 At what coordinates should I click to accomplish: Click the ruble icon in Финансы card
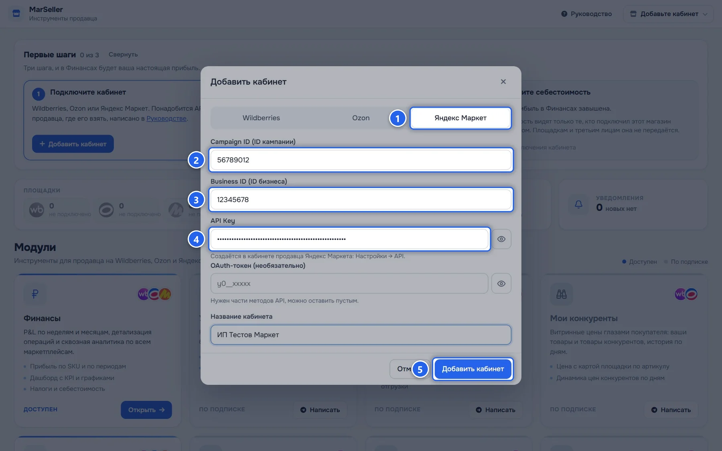(35, 294)
